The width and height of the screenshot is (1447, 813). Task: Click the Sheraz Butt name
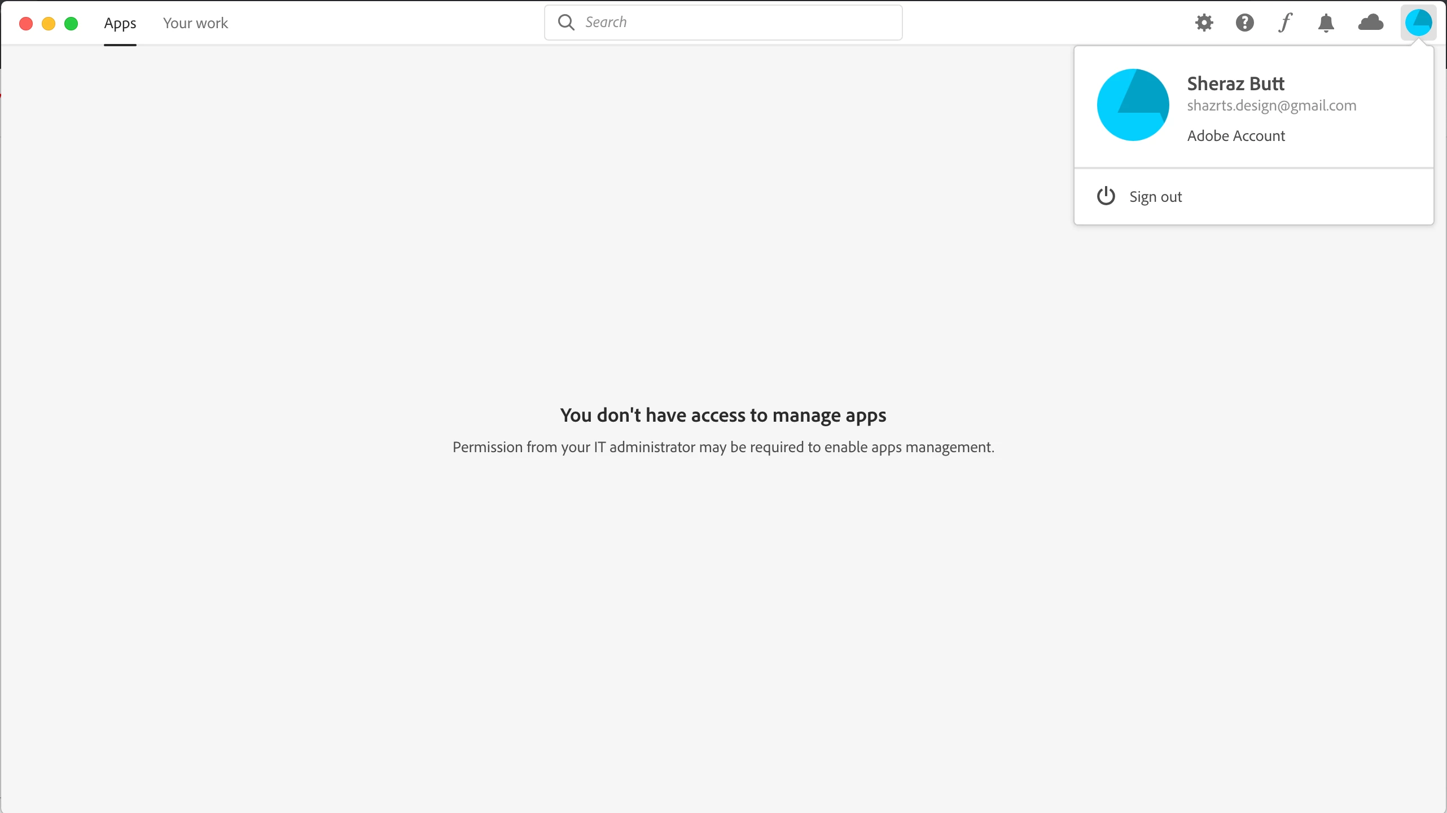[1235, 83]
